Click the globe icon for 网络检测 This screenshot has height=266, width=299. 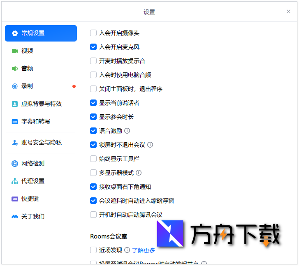tap(15, 163)
